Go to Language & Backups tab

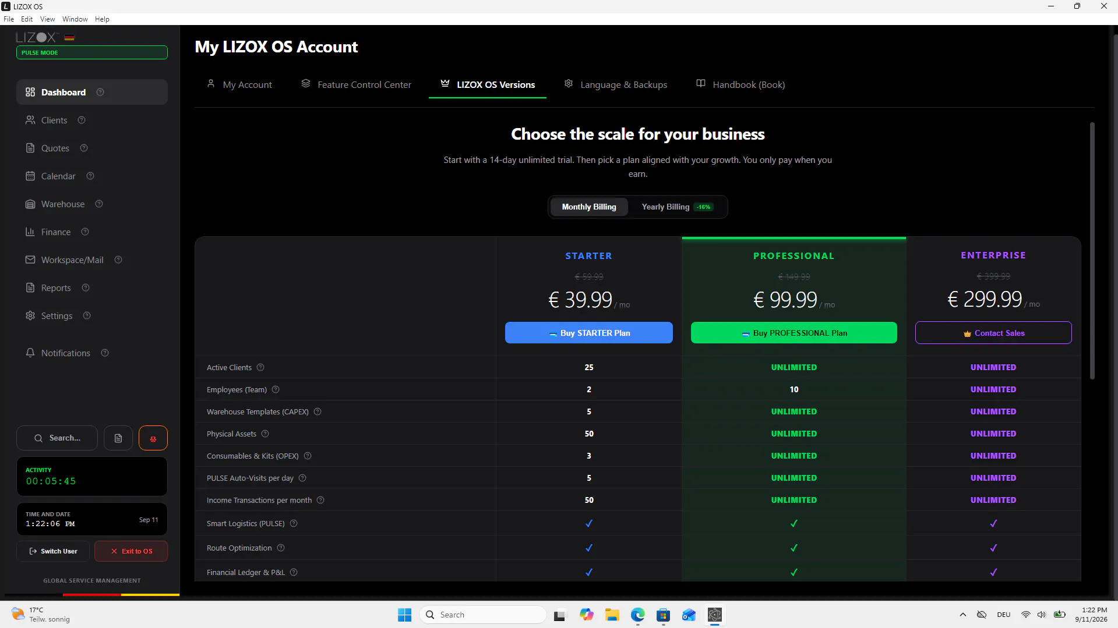coord(615,84)
